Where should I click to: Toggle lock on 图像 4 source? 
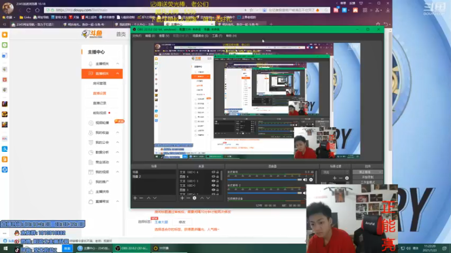click(x=218, y=177)
